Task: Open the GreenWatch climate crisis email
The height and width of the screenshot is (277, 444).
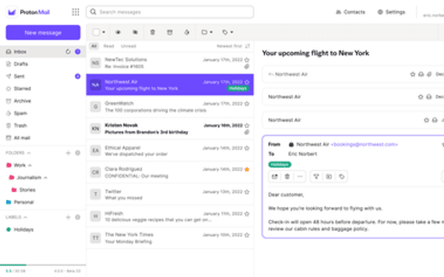Action: coord(170,107)
